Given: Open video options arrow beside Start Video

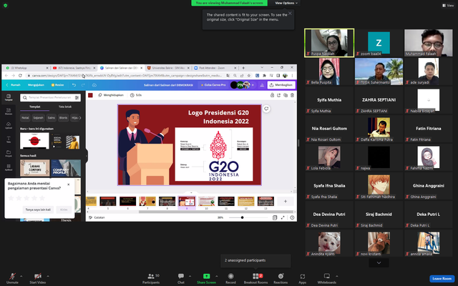Looking at the screenshot, I should (x=48, y=276).
